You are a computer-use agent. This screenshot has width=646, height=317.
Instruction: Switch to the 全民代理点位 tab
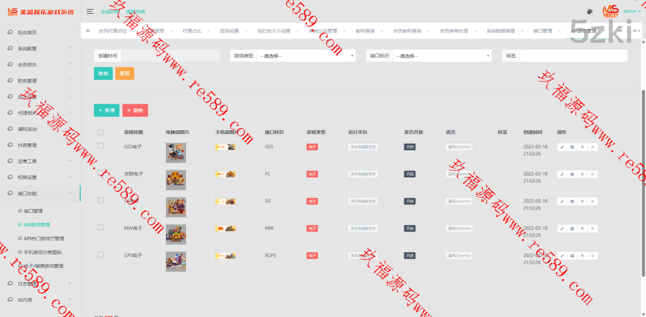(x=112, y=31)
